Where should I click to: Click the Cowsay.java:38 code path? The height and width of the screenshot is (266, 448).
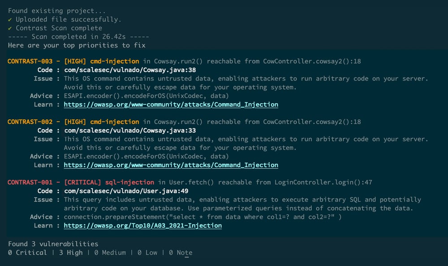tap(130, 70)
